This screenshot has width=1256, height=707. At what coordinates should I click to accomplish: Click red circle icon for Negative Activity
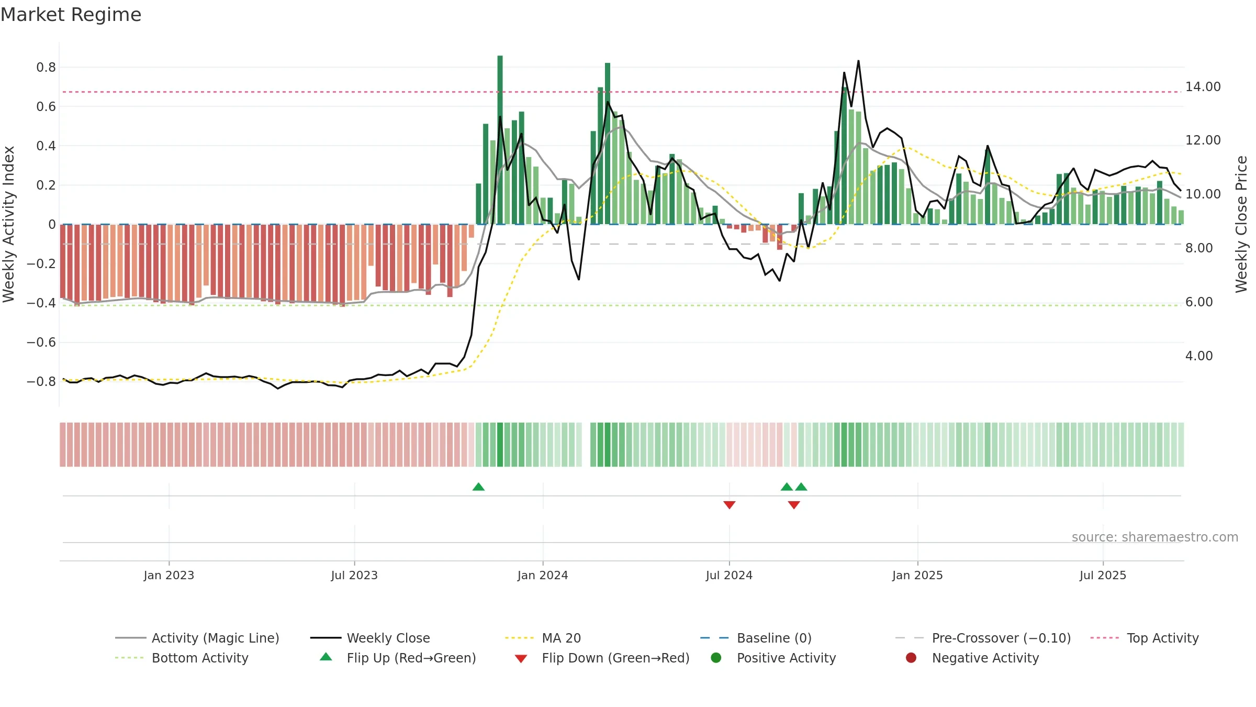point(911,657)
